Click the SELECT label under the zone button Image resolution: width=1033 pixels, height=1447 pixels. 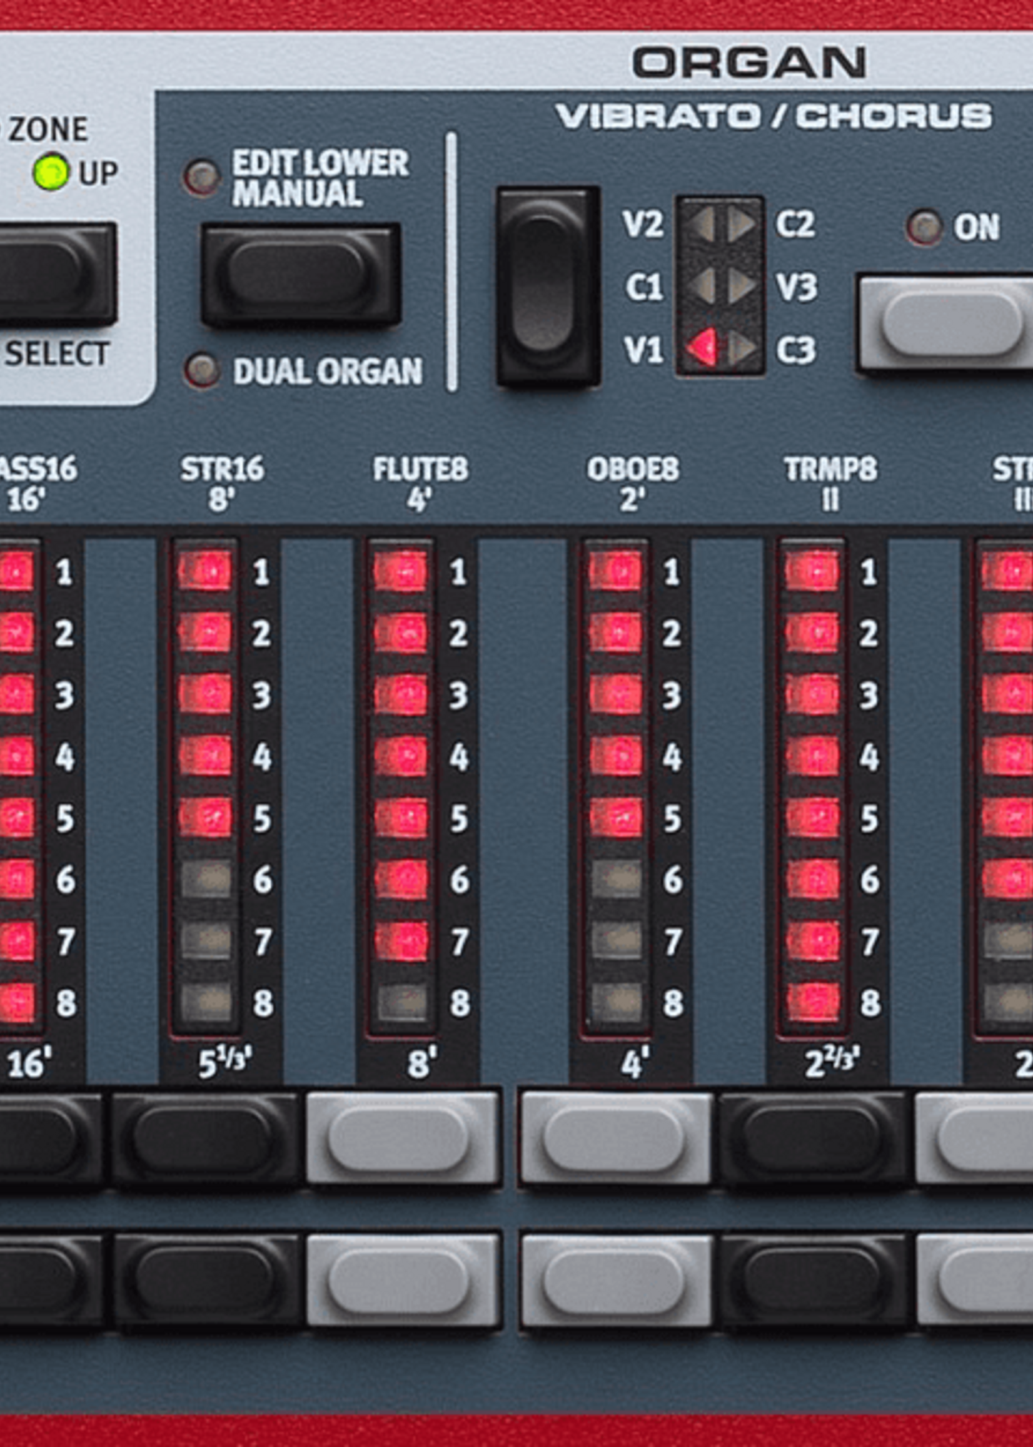pyautogui.click(x=58, y=354)
